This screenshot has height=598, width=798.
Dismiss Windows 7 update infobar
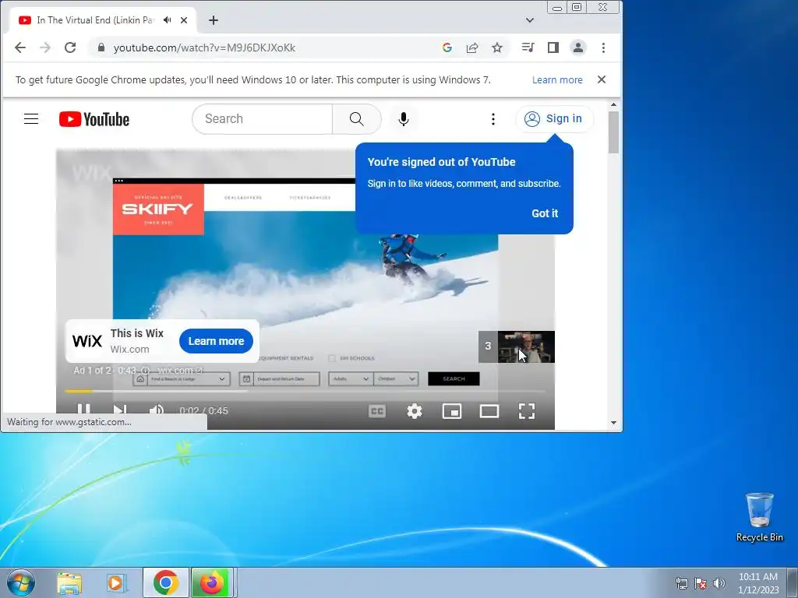click(x=602, y=80)
